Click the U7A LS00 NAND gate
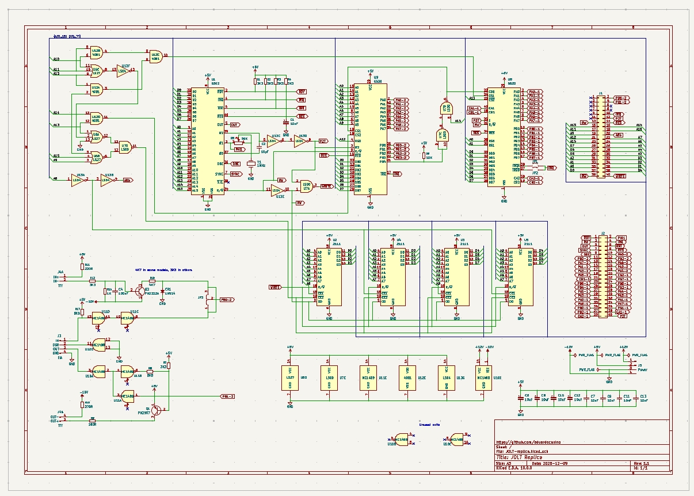694x496 pixels. pos(306,186)
